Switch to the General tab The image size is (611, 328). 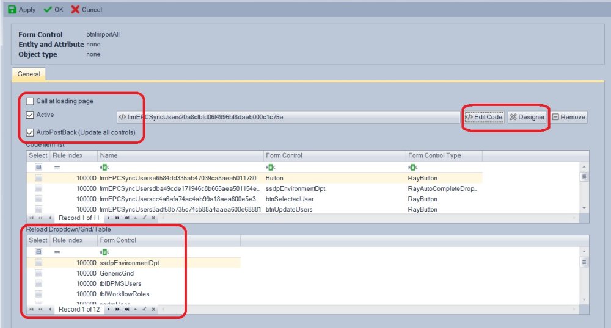click(29, 74)
